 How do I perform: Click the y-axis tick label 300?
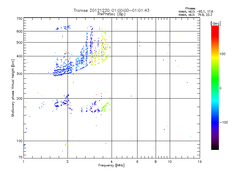[x=19, y=74]
